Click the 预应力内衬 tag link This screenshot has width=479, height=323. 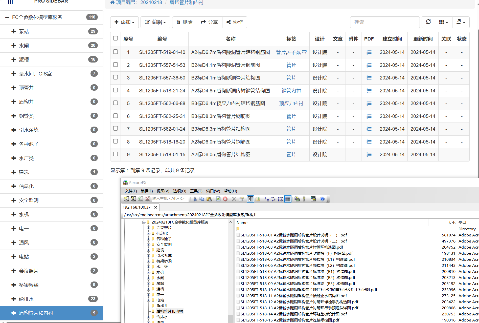pos(291,103)
